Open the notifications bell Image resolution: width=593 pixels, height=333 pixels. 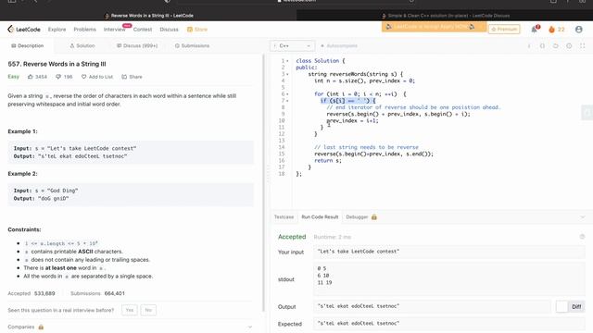pos(535,29)
